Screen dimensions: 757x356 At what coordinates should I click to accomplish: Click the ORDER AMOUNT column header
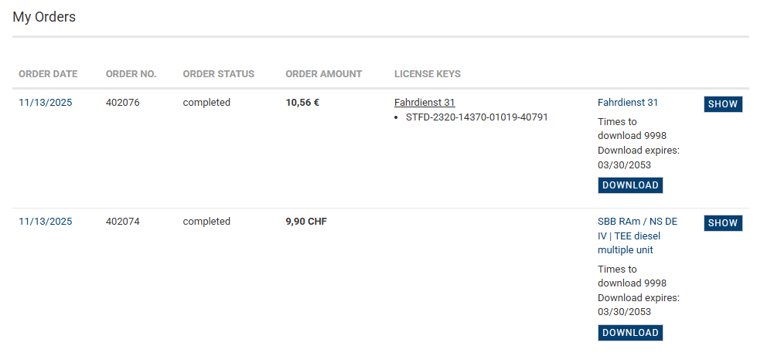(323, 74)
